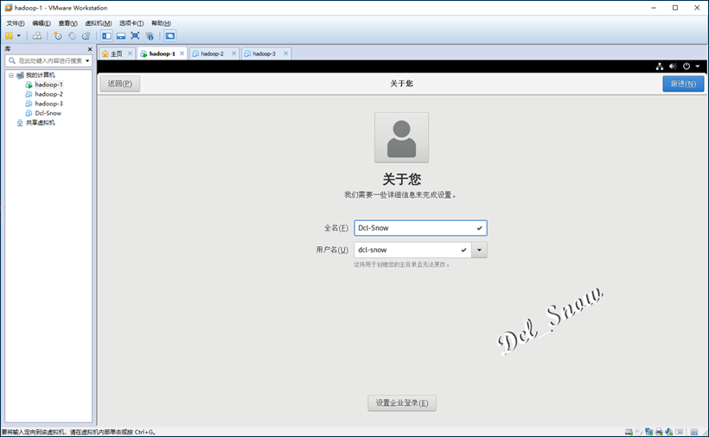Open the library search dropdown arrow

tap(87, 60)
